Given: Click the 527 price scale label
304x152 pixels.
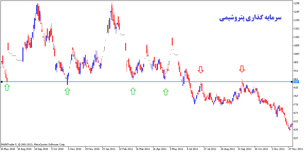Looking at the screenshot, I should tap(296, 138).
